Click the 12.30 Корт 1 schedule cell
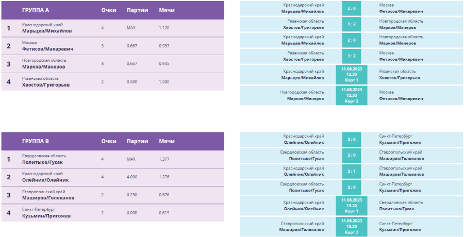This screenshot has width=464, height=237. [351, 74]
